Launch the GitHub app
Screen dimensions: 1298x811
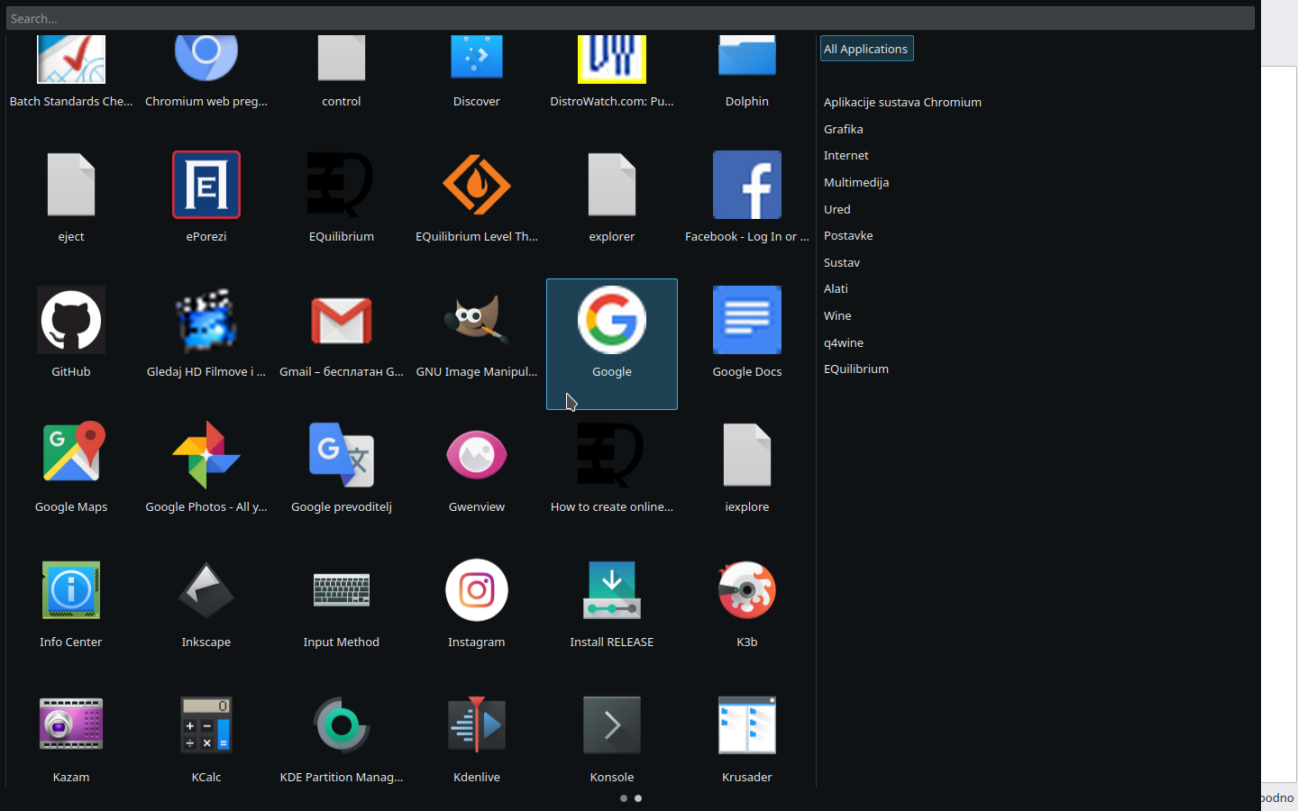(x=71, y=320)
